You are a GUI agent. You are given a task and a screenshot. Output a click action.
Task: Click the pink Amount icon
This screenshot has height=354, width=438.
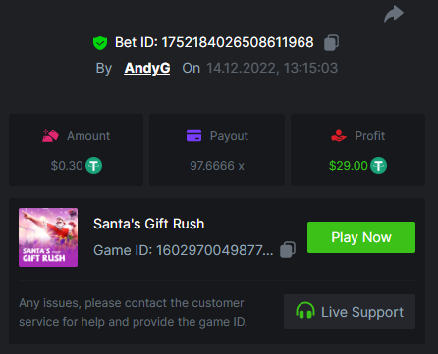pyautogui.click(x=50, y=136)
